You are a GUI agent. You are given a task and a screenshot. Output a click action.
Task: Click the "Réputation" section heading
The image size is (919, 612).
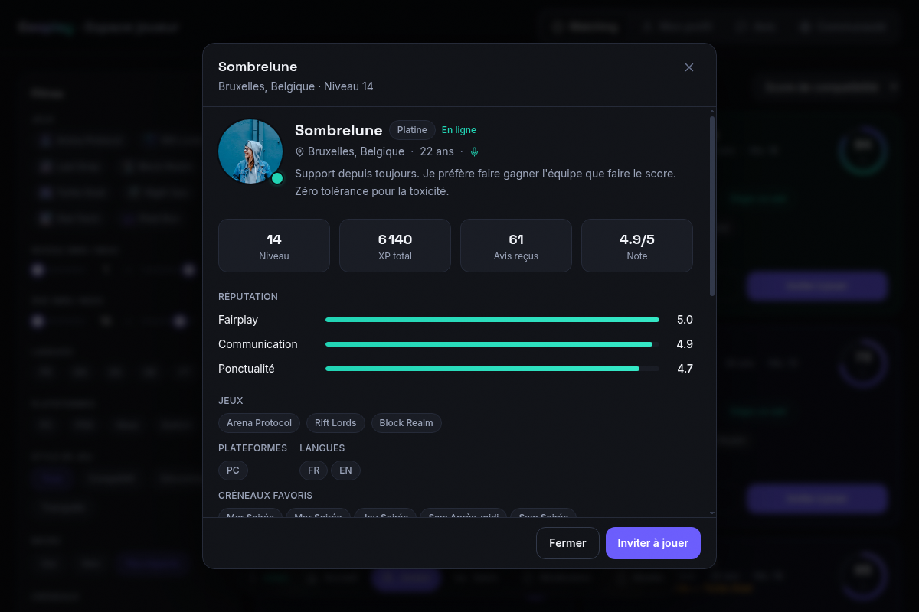tap(248, 297)
